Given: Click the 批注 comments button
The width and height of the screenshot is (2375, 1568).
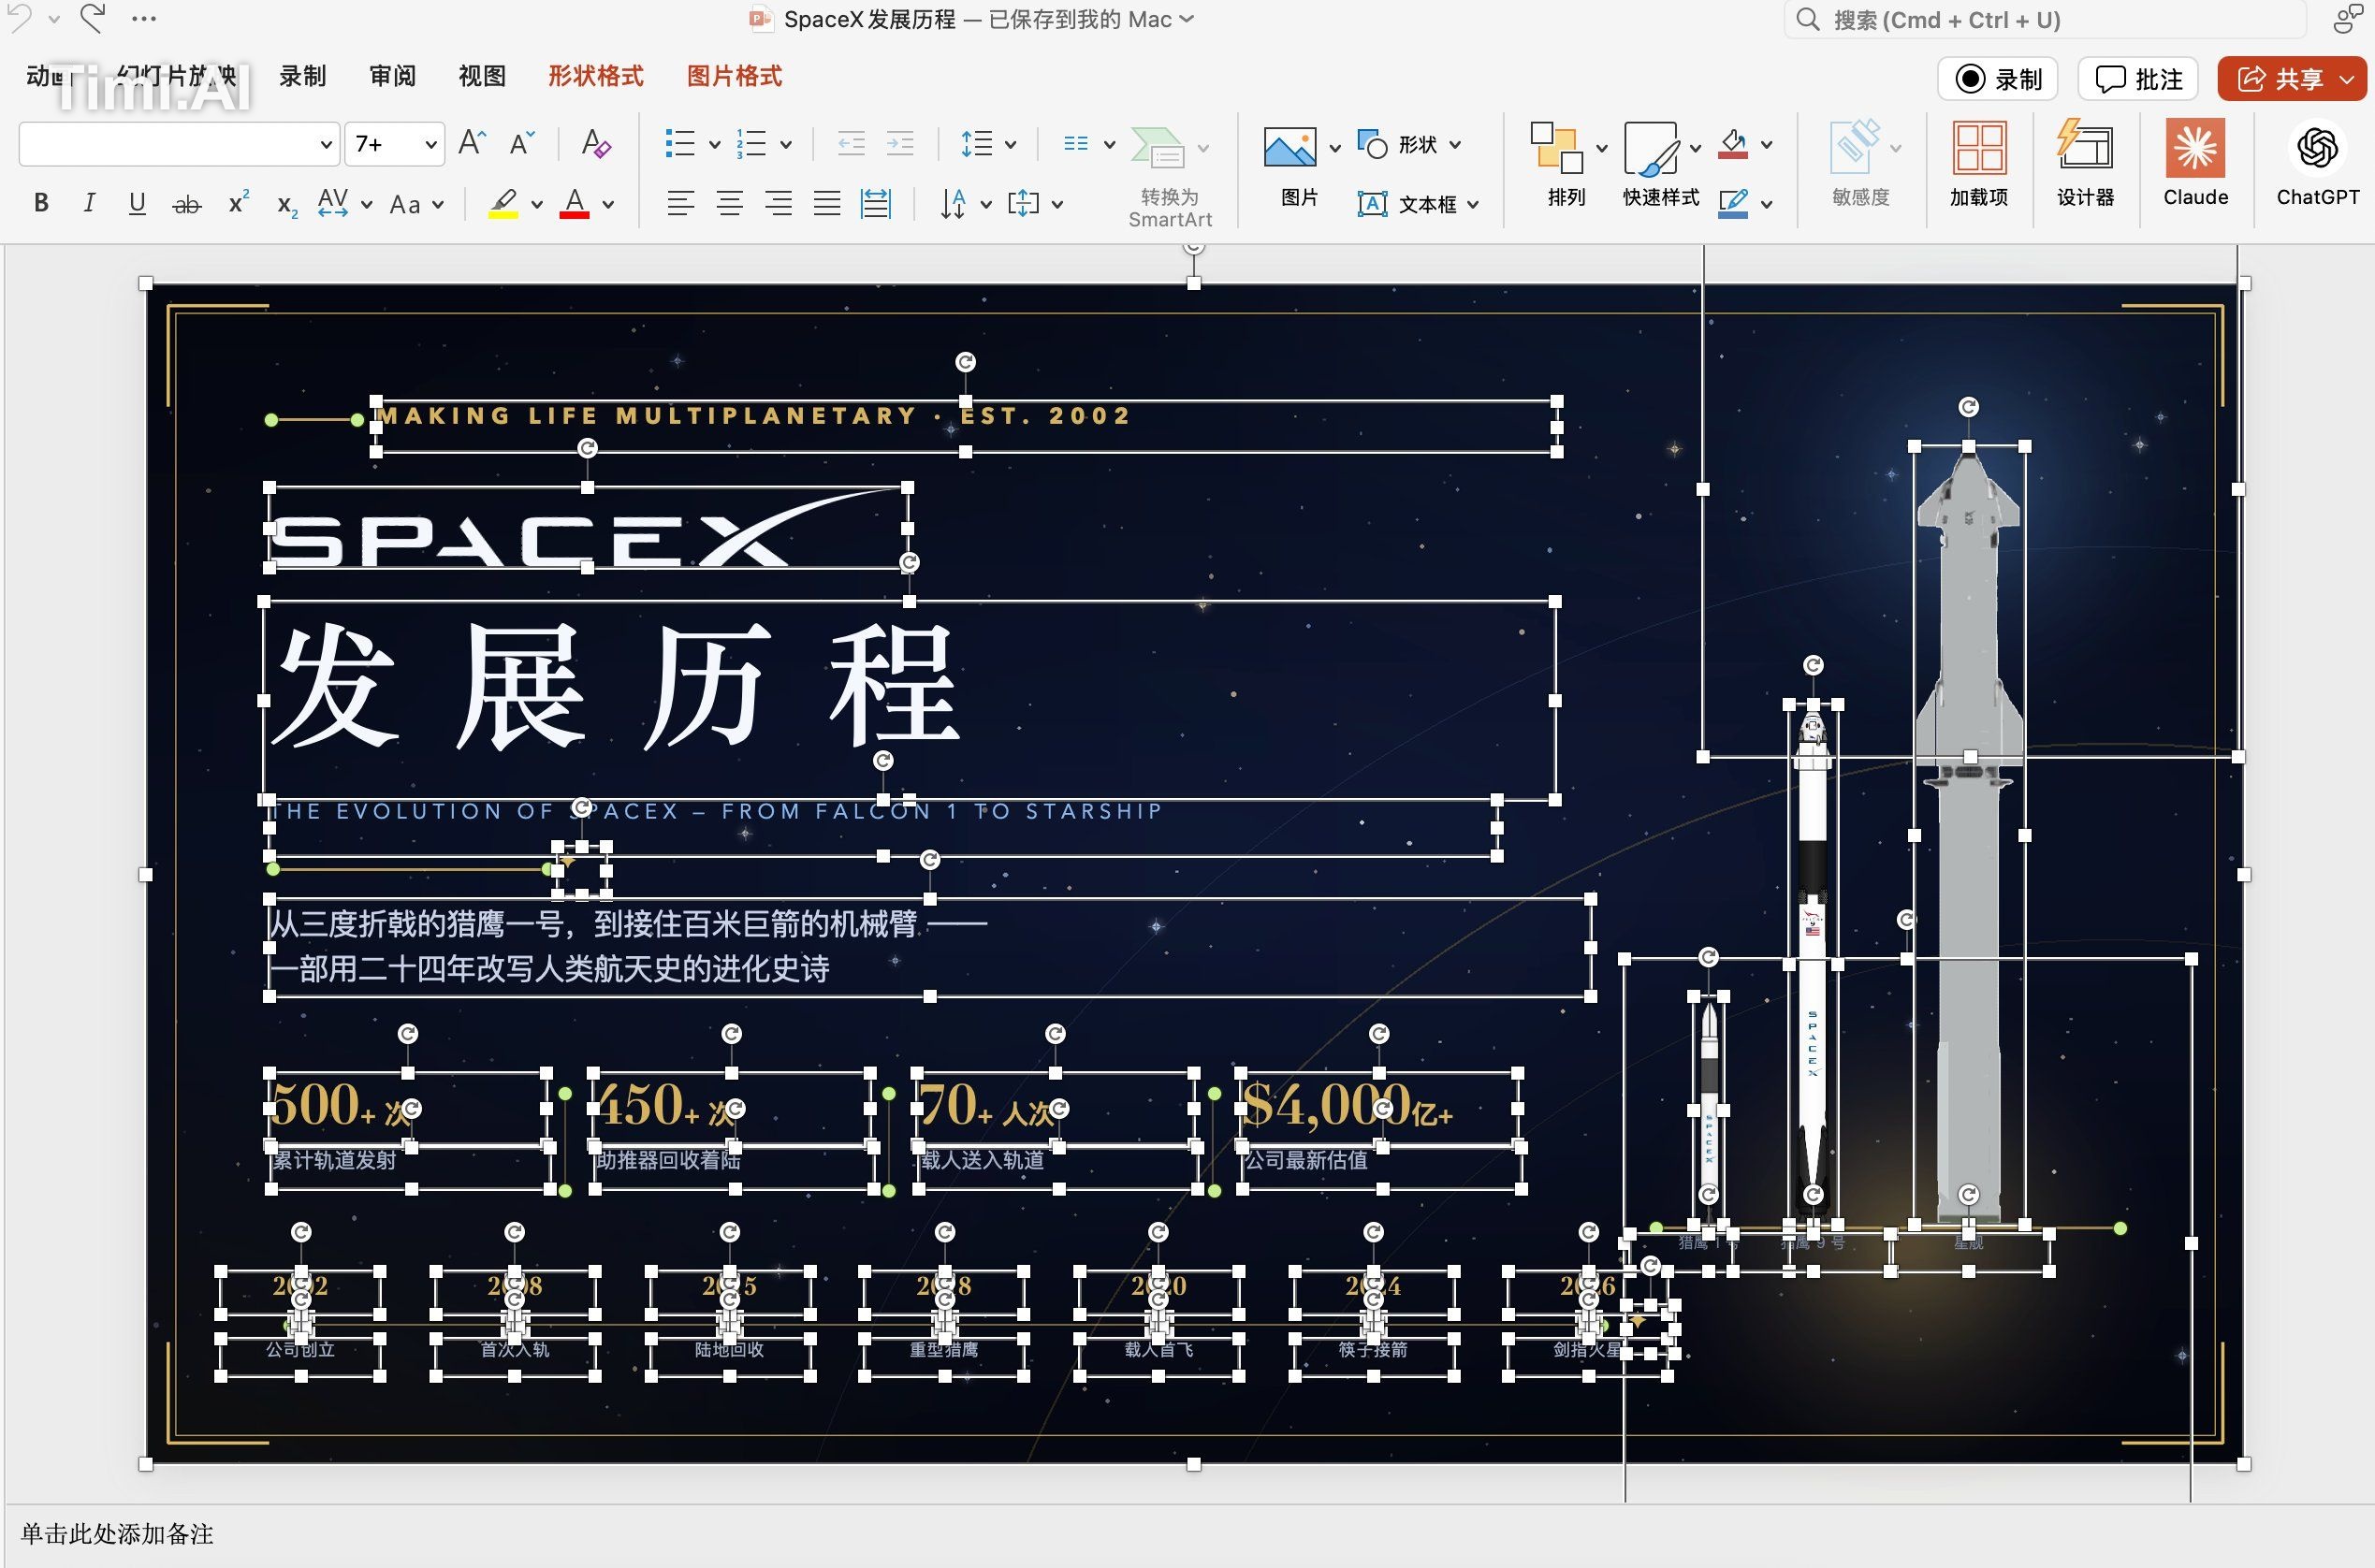Looking at the screenshot, I should point(2138,79).
